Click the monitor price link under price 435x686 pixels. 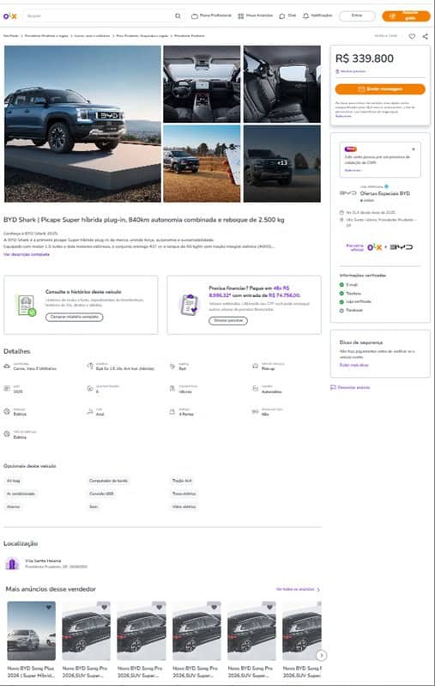click(352, 71)
